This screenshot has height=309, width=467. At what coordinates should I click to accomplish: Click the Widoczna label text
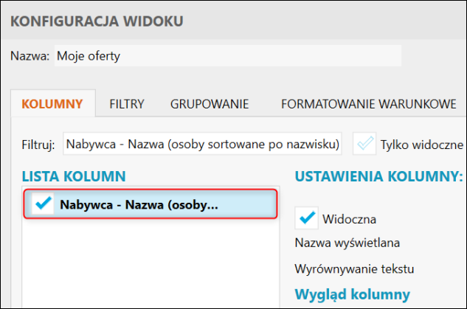(x=349, y=219)
